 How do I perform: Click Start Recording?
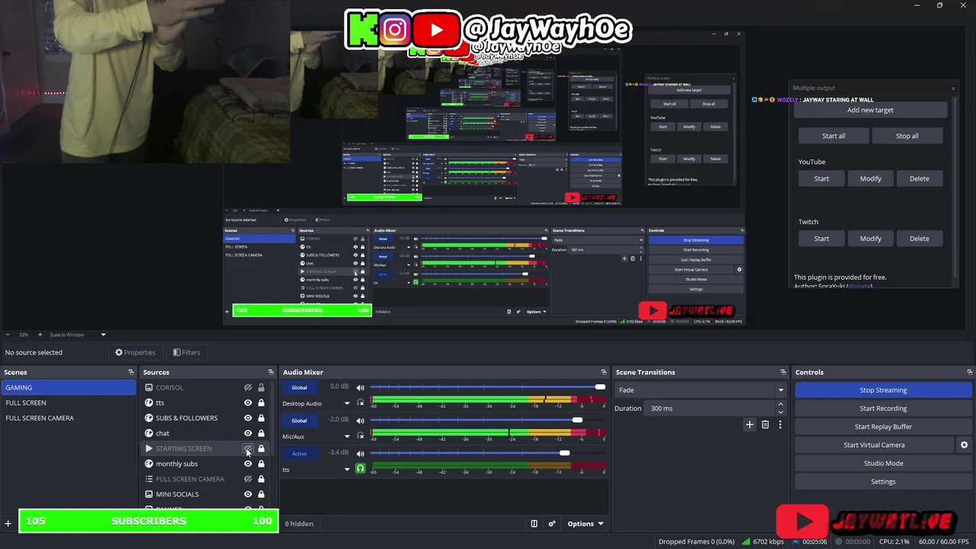883,408
